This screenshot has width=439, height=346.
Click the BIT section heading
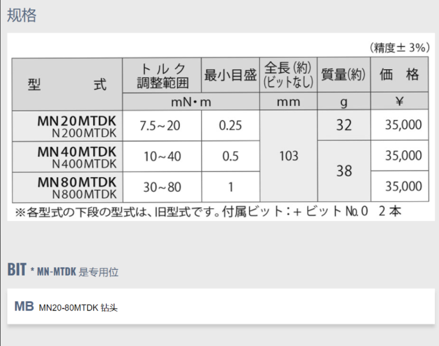(16, 270)
